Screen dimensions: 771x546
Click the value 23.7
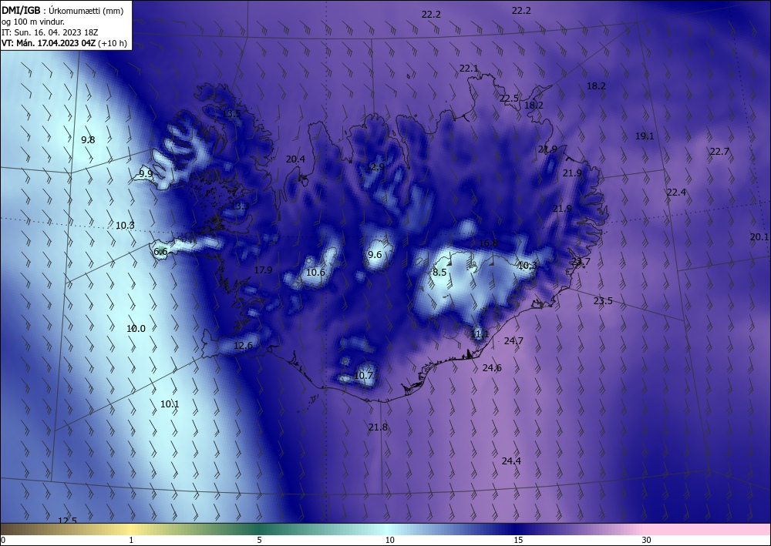[x=581, y=262]
